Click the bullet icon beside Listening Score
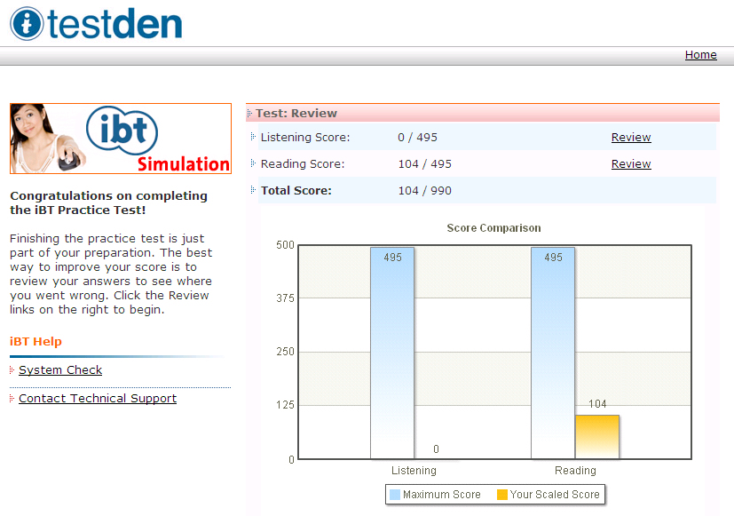This screenshot has width=734, height=516. point(253,137)
